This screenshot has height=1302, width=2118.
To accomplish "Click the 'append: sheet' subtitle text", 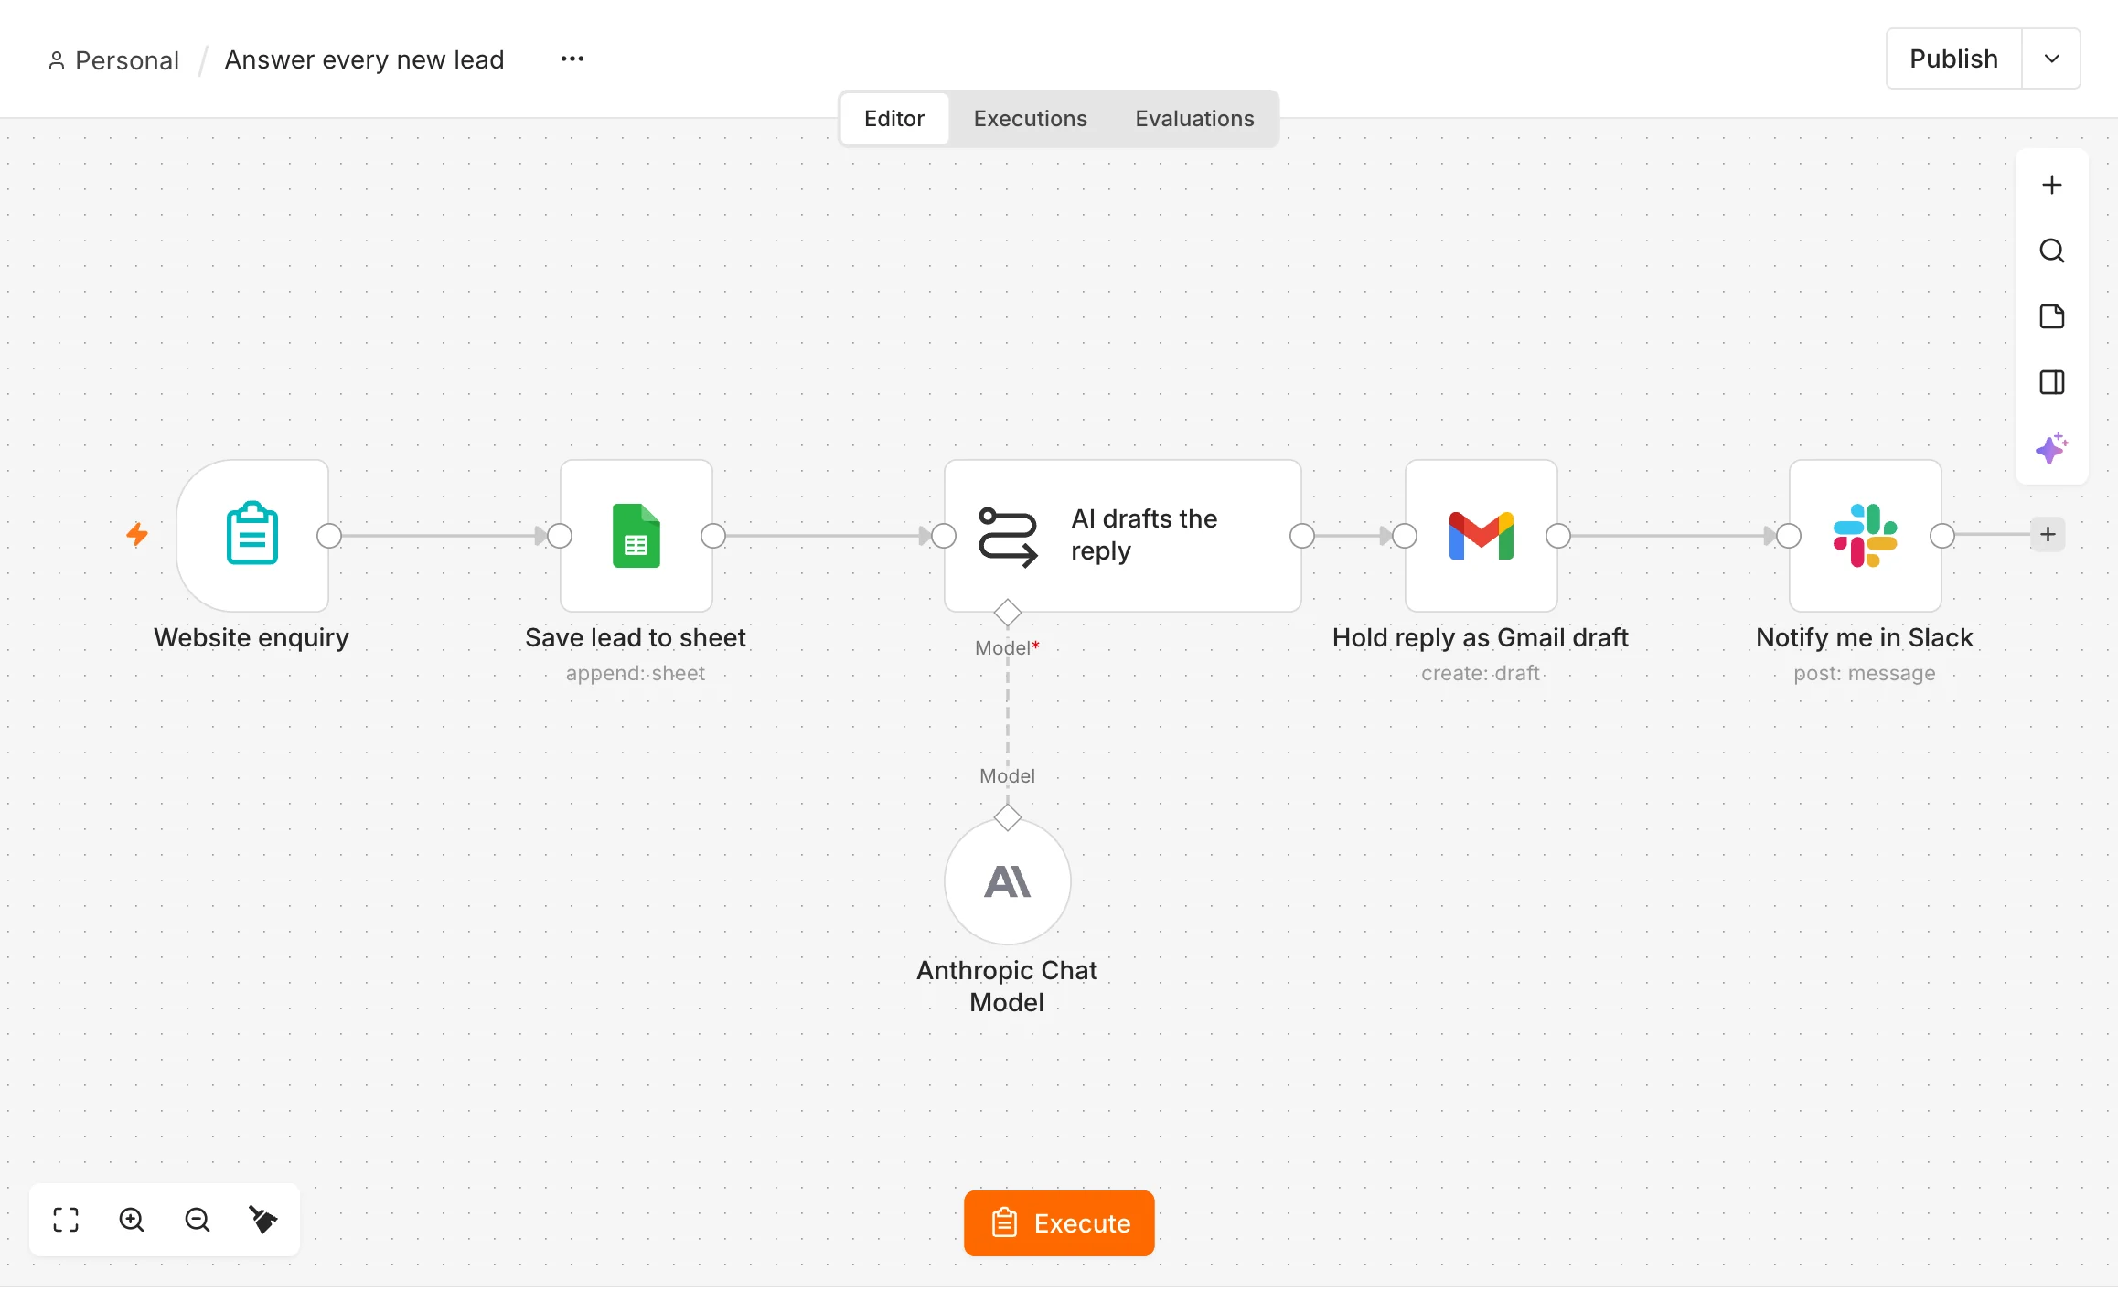I will (636, 673).
